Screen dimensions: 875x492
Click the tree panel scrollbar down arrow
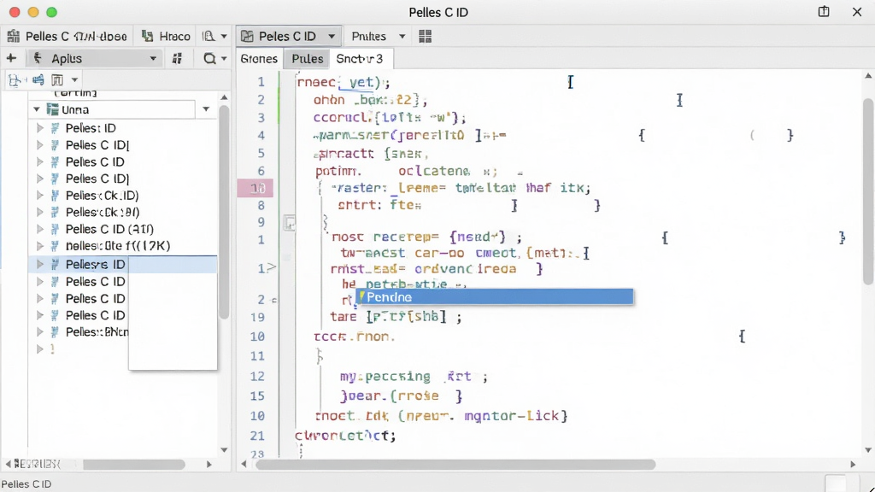click(224, 449)
